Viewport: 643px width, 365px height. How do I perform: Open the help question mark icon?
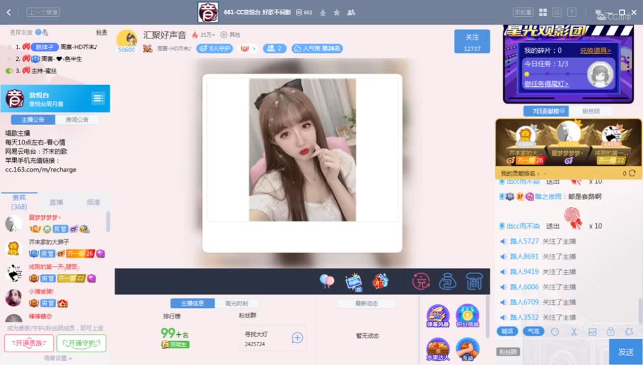(x=571, y=12)
